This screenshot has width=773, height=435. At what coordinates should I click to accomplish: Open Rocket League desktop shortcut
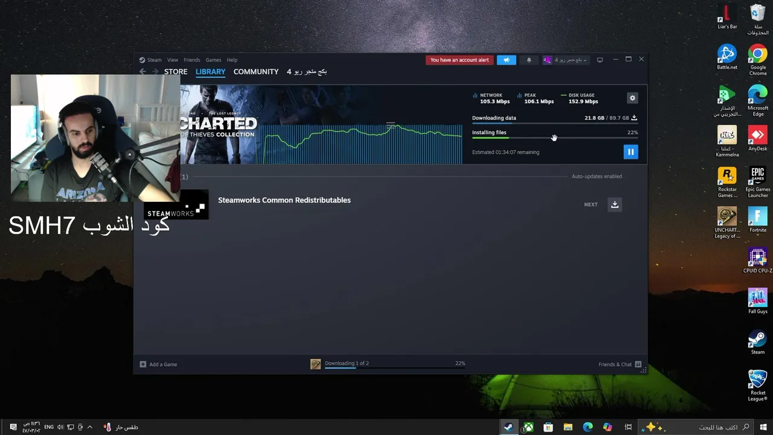[758, 385]
